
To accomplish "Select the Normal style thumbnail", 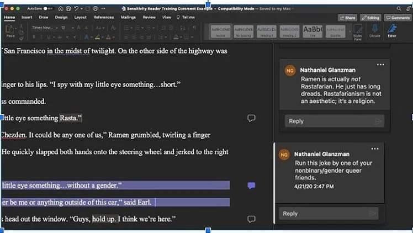I will (x=220, y=31).
